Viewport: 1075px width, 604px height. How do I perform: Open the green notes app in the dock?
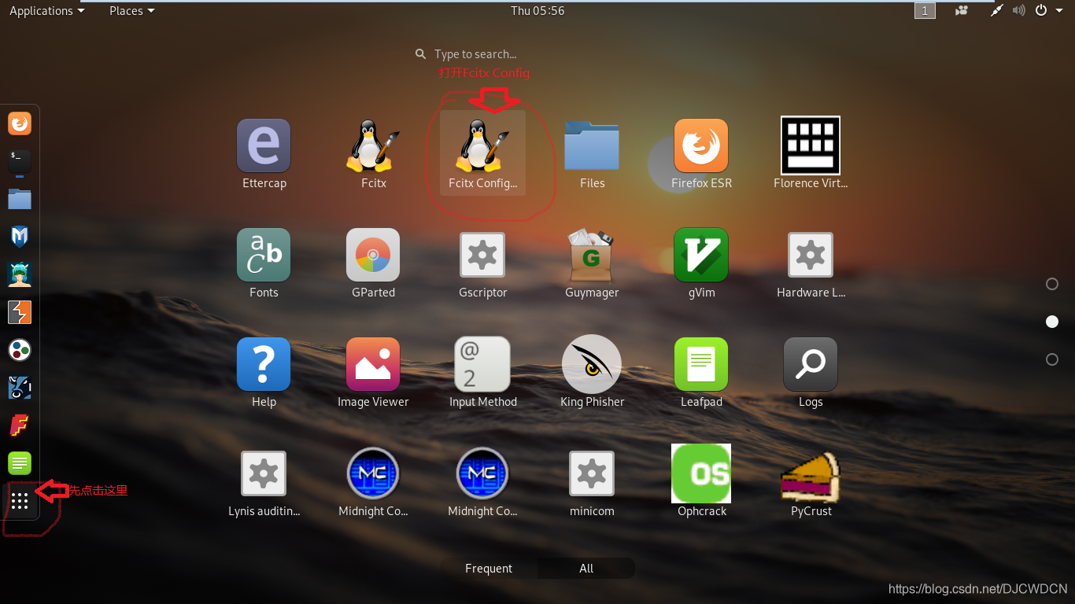tap(20, 463)
